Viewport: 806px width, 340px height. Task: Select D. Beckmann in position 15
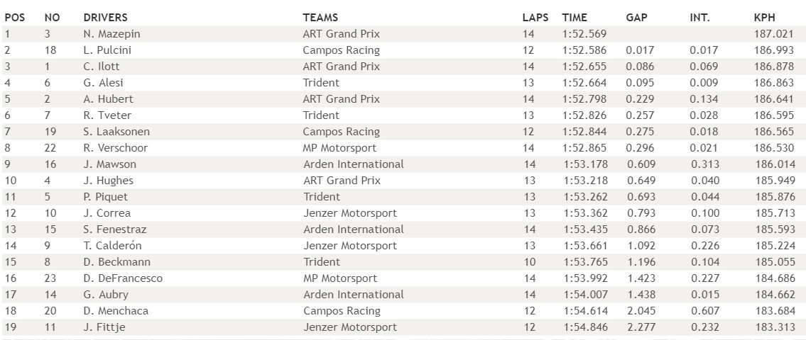(x=116, y=262)
